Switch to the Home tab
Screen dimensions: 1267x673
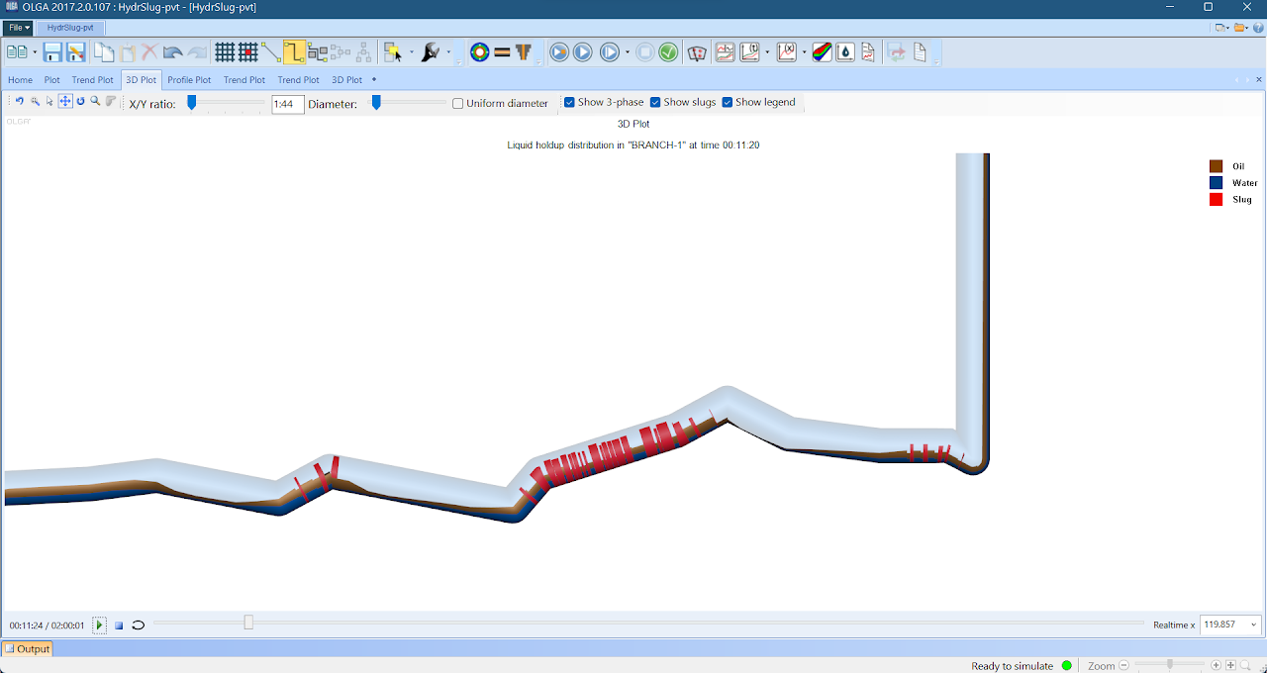tap(21, 79)
